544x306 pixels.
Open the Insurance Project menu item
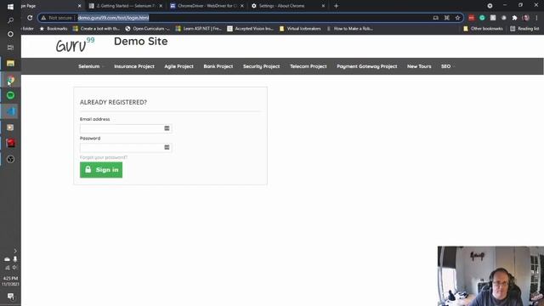tap(134, 66)
